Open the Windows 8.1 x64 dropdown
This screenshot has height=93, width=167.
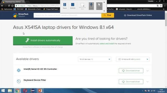(133, 59)
